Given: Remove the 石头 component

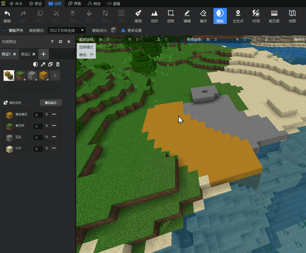Looking at the screenshot, I should 54,136.
